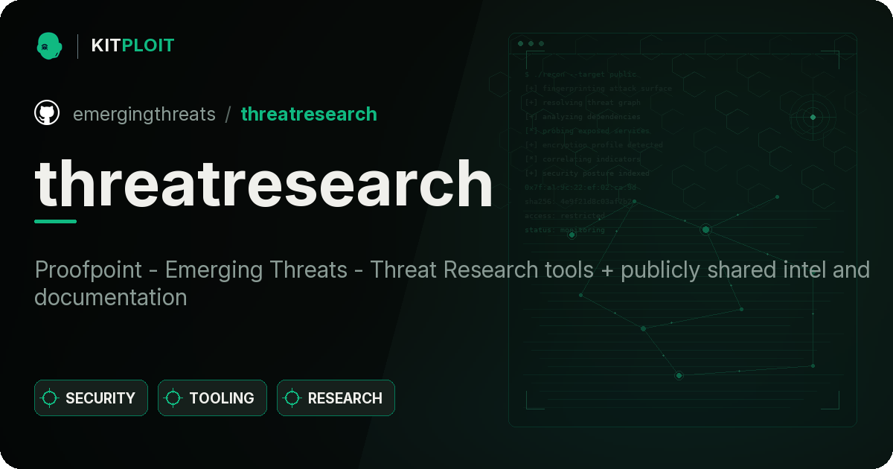Click the 'access: restricted' terminal line
The height and width of the screenshot is (469, 893).
coord(565,216)
